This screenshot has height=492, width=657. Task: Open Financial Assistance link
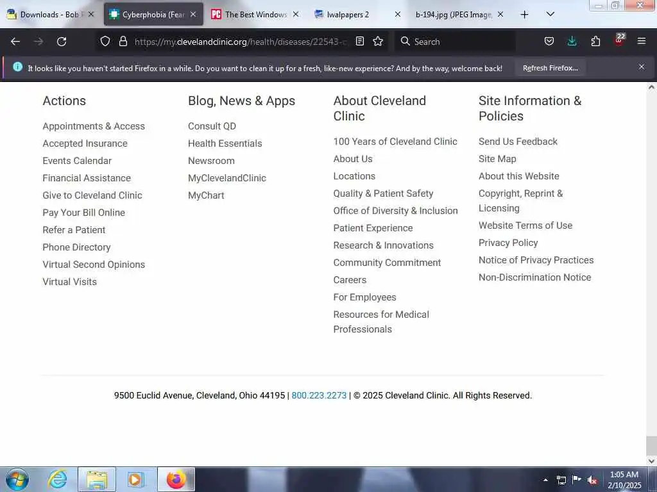pos(87,178)
